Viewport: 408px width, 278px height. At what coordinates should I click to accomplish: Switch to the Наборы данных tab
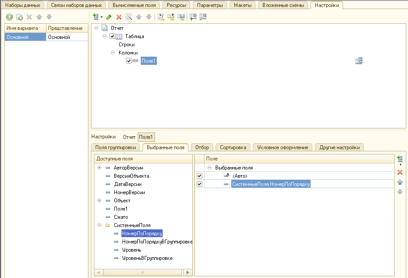pos(23,5)
